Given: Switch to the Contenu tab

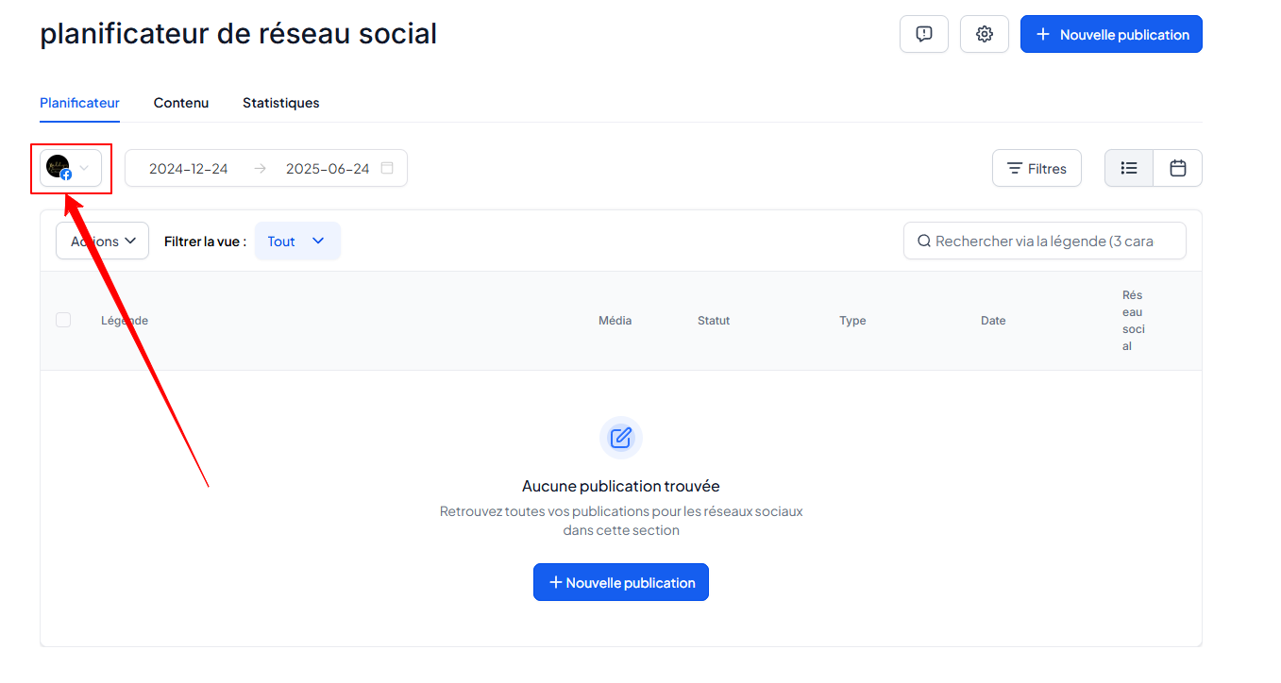Looking at the screenshot, I should [x=181, y=103].
